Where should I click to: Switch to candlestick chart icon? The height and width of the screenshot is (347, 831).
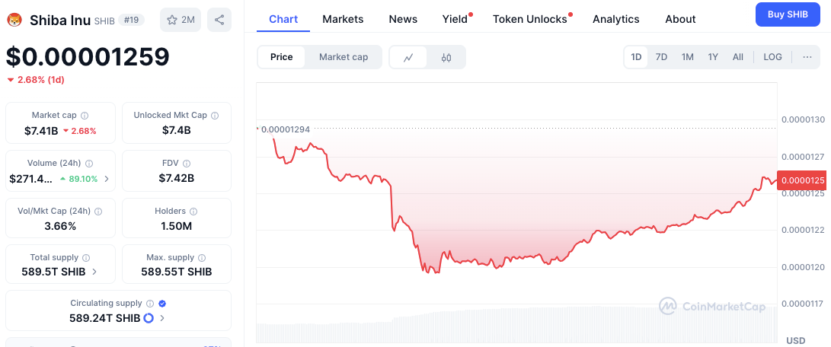click(x=446, y=57)
